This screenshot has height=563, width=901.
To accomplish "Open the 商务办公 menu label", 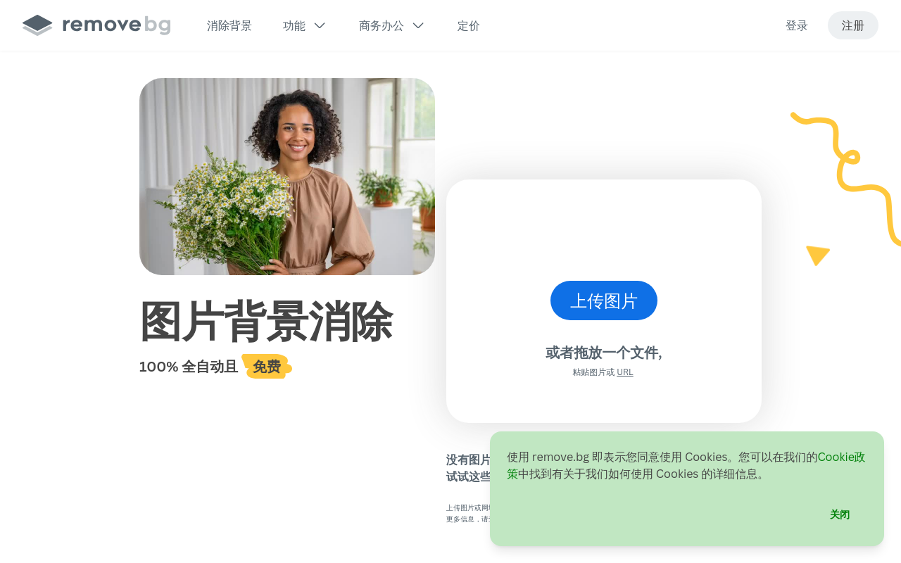I will click(382, 25).
